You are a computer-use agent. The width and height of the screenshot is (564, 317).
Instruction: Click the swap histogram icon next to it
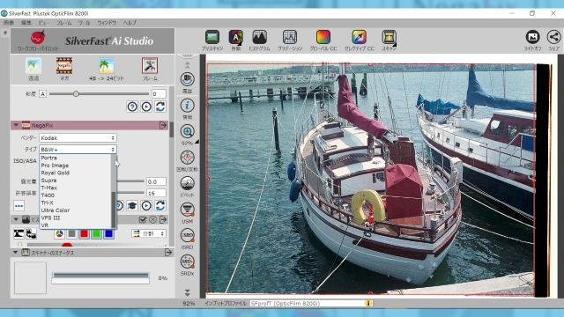(x=31, y=233)
